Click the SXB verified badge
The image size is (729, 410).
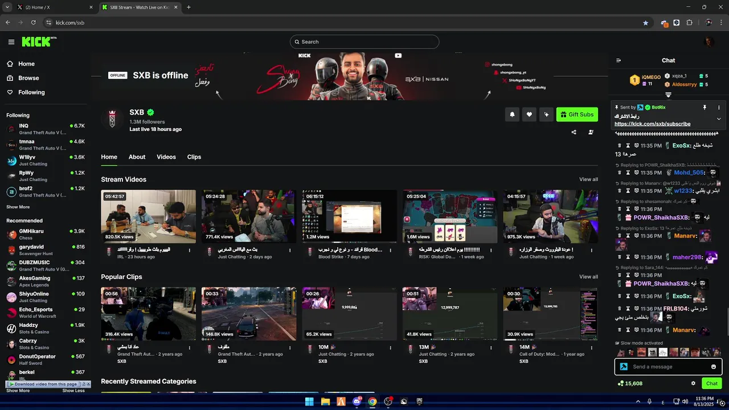click(151, 112)
